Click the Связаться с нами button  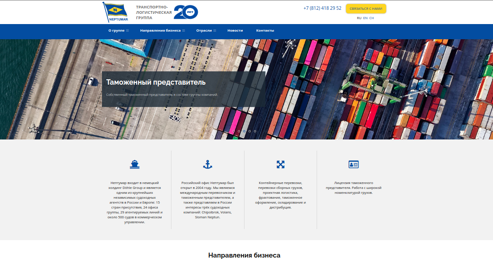tap(366, 8)
